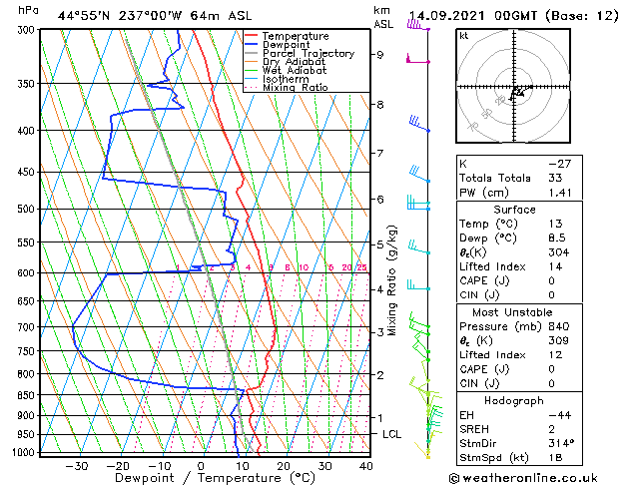Click the SREH value 2
This screenshot has height=485, width=628.
(x=552, y=429)
